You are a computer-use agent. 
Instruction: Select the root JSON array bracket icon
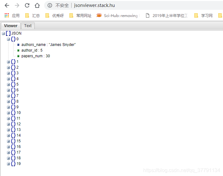click(x=8, y=33)
